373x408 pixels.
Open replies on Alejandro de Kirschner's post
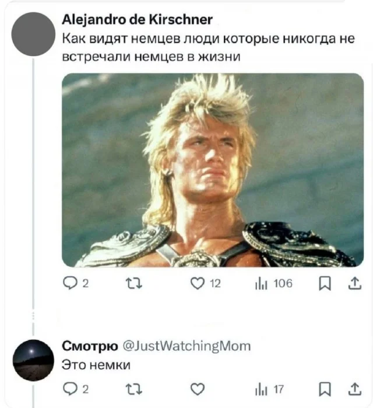tap(76, 283)
